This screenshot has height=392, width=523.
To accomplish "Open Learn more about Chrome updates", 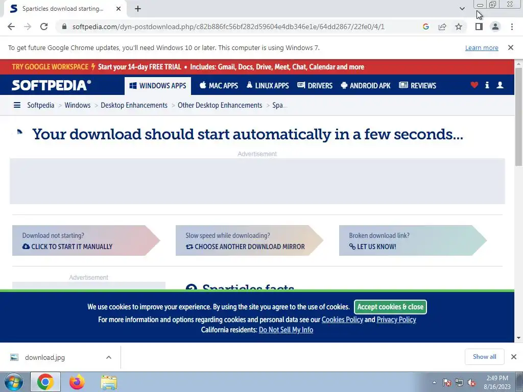I will (482, 47).
